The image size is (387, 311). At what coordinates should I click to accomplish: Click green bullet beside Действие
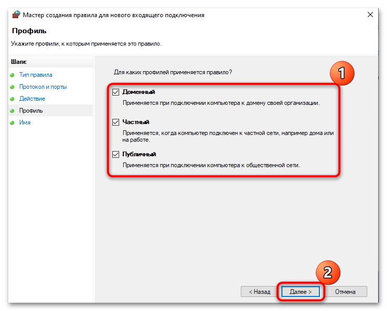pyautogui.click(x=12, y=99)
